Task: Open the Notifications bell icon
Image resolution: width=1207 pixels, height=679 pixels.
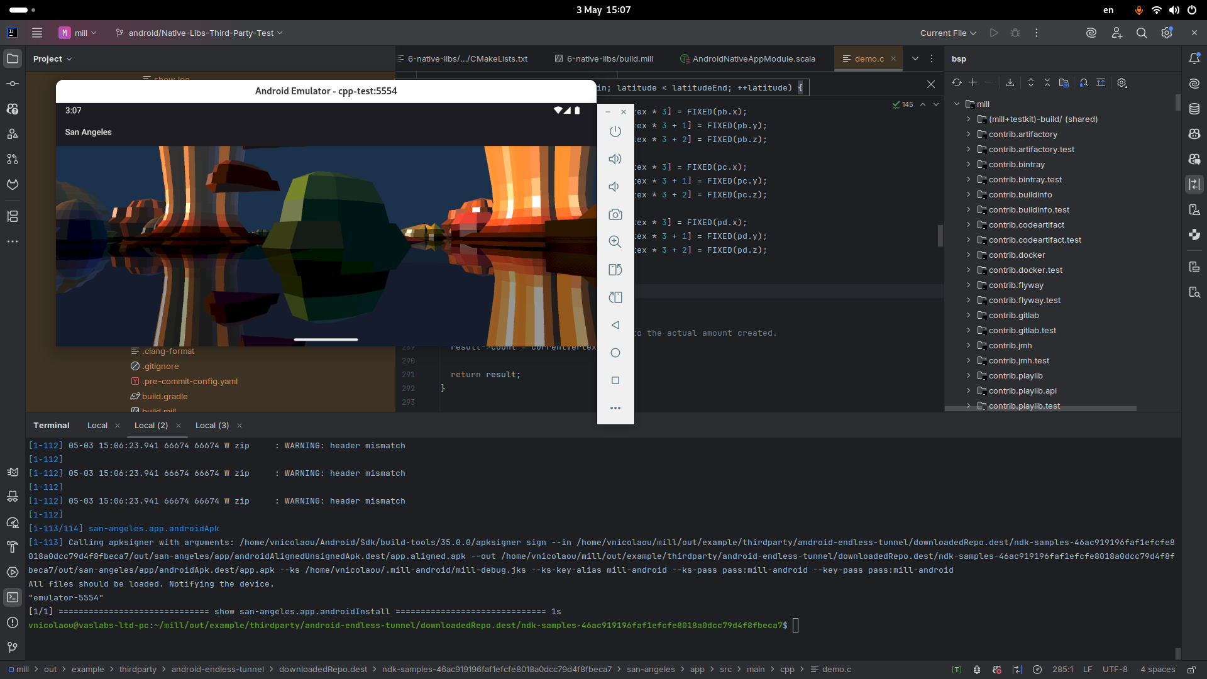Action: tap(1194, 58)
